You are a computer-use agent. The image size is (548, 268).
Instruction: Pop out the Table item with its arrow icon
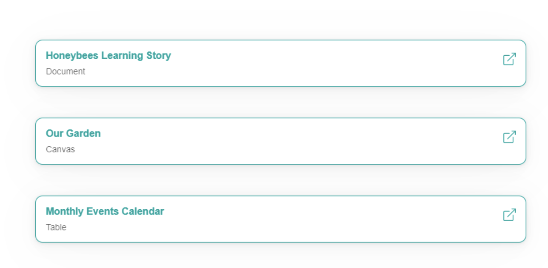click(509, 215)
